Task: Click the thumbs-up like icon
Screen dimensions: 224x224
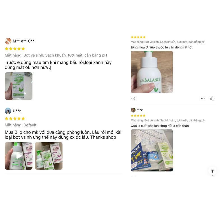Action: [x=212, y=99]
